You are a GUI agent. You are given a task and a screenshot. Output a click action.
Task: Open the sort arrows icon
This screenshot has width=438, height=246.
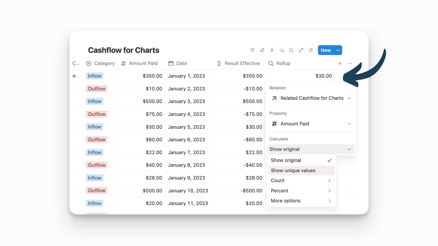pyautogui.click(x=262, y=50)
